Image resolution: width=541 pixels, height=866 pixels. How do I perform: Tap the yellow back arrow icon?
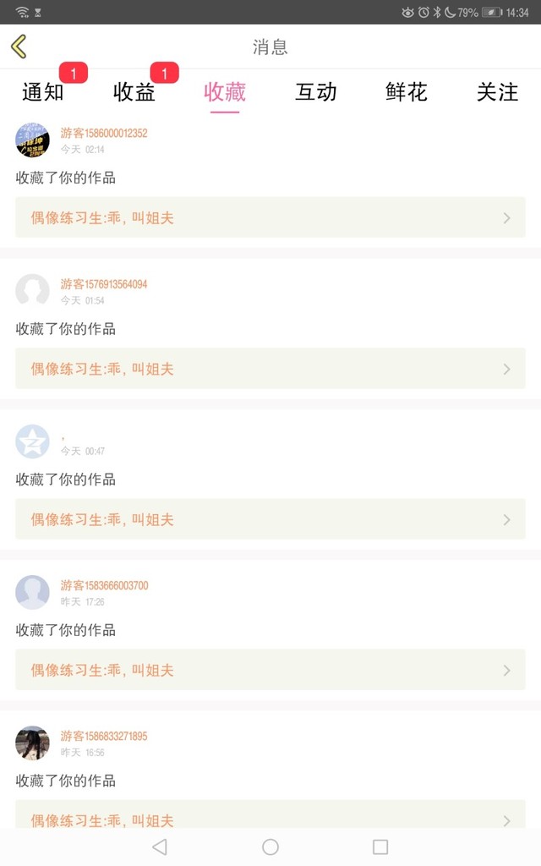pos(19,47)
